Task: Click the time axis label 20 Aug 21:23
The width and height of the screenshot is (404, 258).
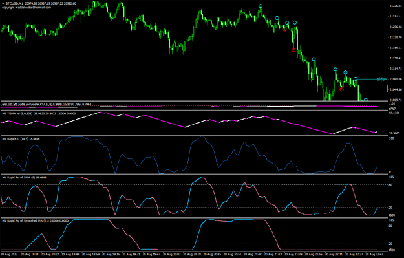Action: click(x=273, y=254)
